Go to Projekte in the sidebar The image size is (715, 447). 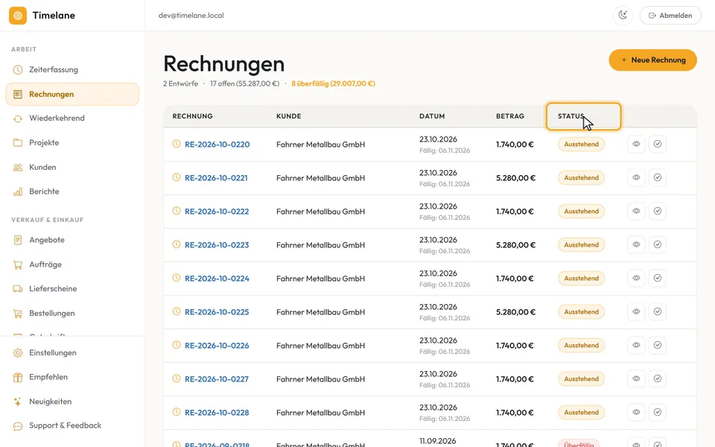[72, 143]
